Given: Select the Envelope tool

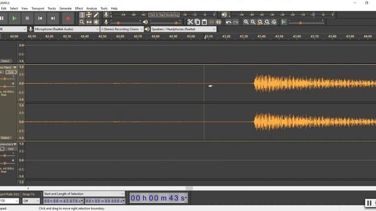Looking at the screenshot, I should coord(89,15).
